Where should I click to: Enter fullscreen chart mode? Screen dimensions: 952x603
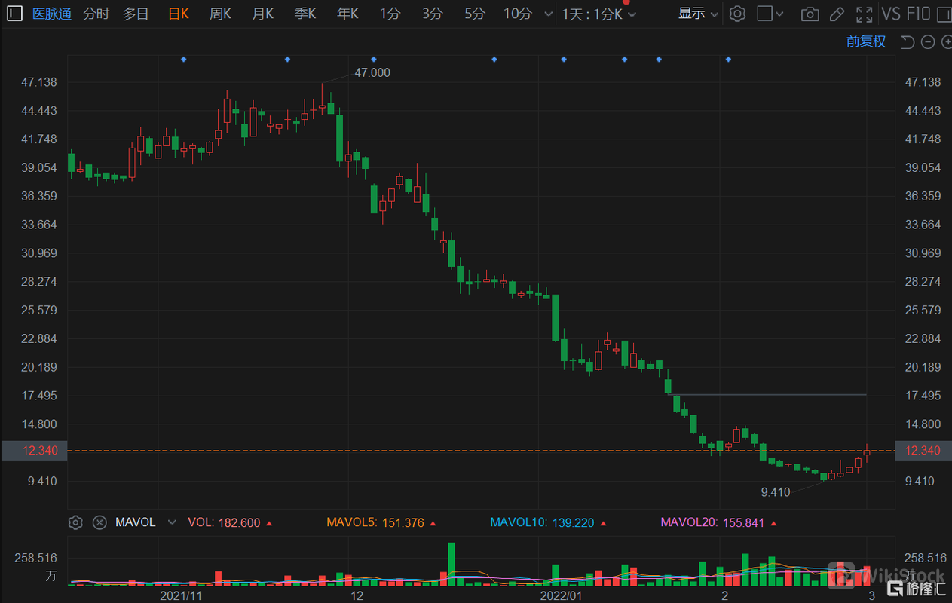864,14
